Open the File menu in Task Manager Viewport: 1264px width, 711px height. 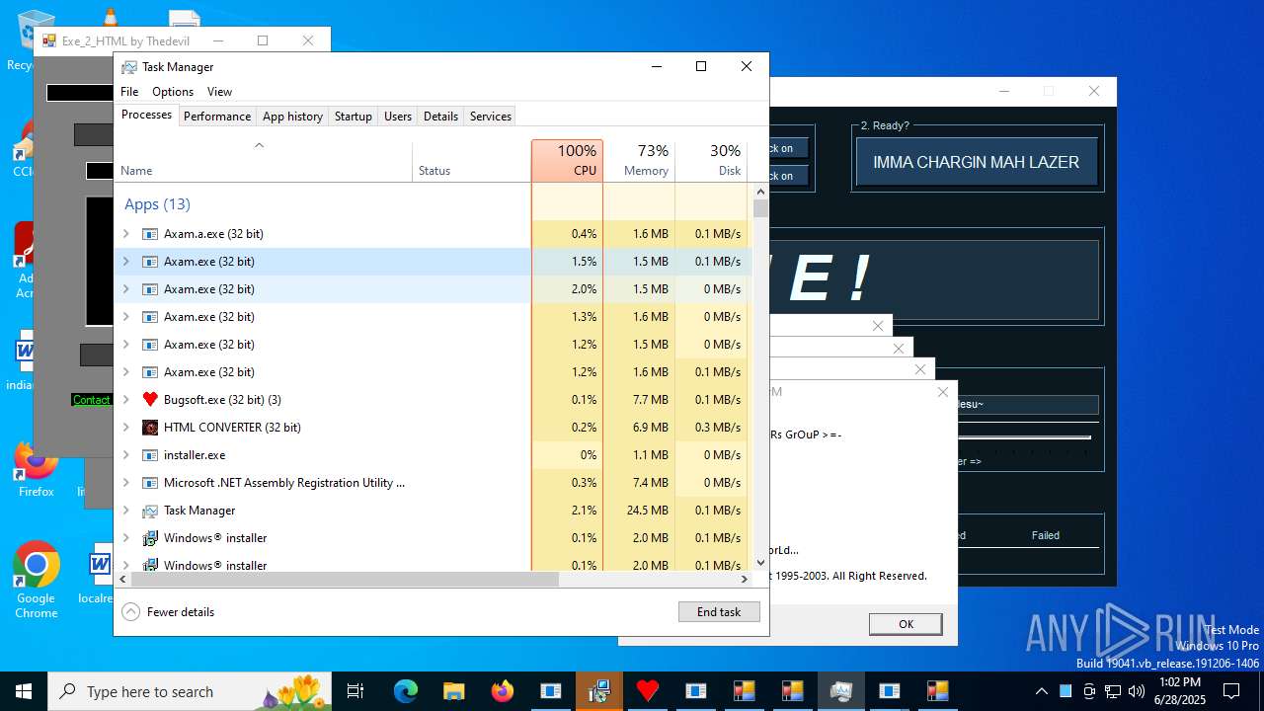coord(129,92)
